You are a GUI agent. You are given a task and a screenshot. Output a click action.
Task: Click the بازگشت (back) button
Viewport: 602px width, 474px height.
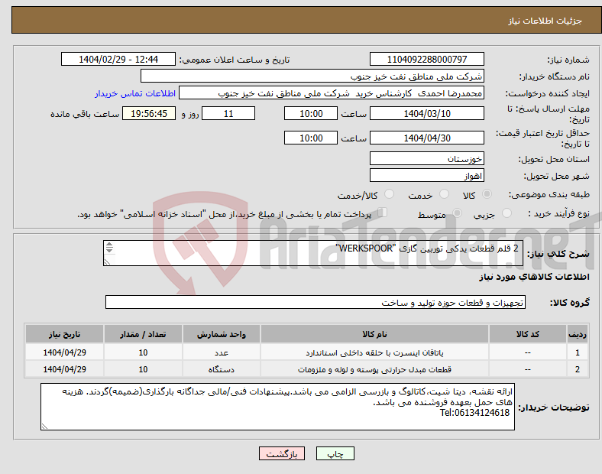(x=282, y=453)
